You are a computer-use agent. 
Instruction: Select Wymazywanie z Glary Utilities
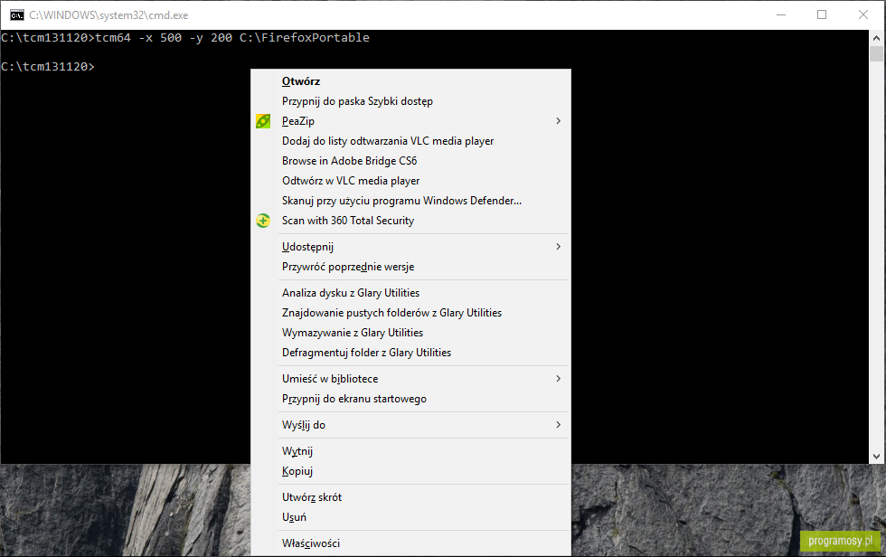click(x=410, y=333)
